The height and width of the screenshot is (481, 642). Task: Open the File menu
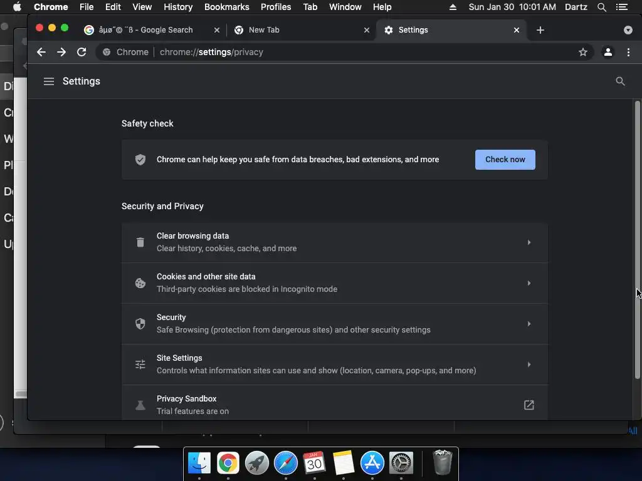pos(87,7)
